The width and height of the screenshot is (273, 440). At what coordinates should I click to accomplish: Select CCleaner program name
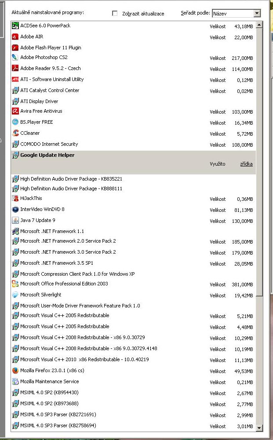click(x=30, y=133)
